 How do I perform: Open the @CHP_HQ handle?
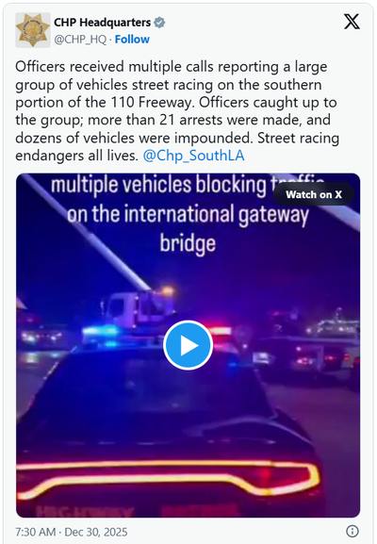point(80,40)
